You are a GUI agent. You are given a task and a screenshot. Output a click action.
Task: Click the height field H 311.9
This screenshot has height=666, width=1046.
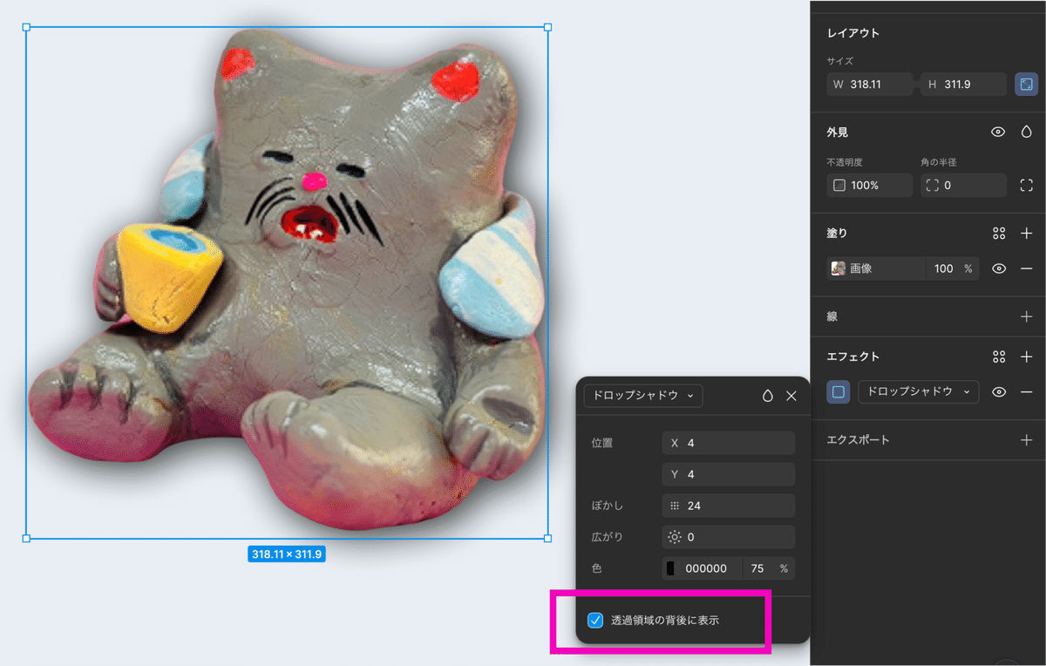(x=965, y=85)
